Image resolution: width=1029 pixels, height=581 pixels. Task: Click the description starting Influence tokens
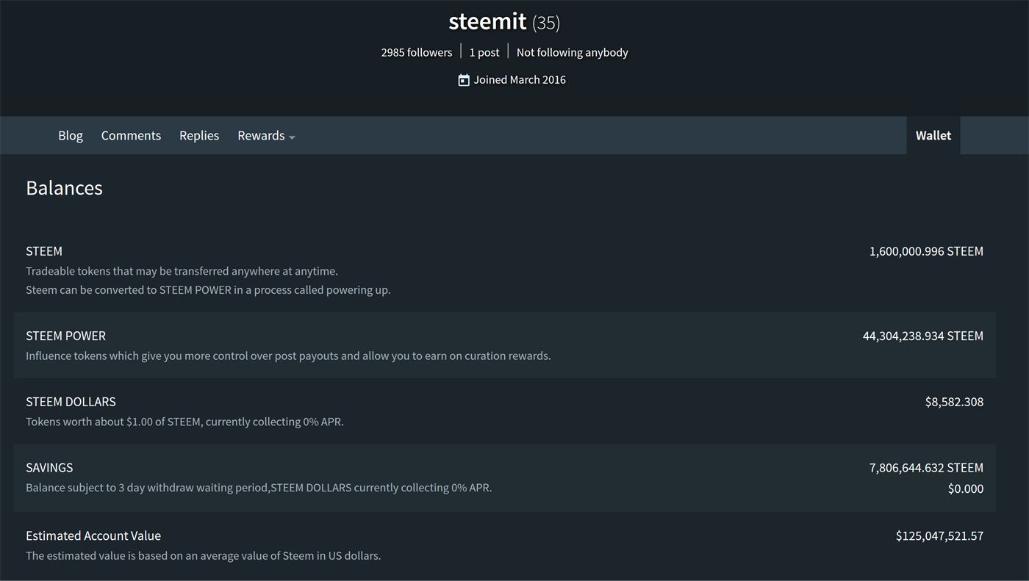pos(288,356)
